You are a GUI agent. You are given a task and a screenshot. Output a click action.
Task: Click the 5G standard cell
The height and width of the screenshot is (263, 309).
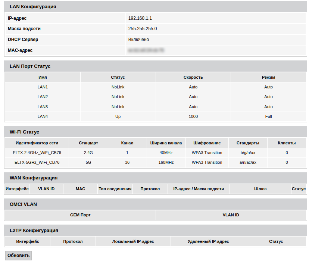(x=88, y=162)
